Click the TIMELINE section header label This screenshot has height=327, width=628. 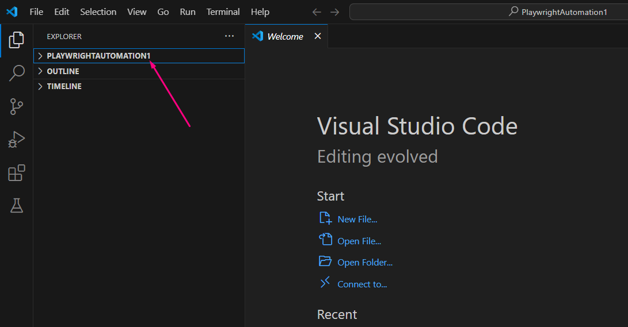[64, 86]
